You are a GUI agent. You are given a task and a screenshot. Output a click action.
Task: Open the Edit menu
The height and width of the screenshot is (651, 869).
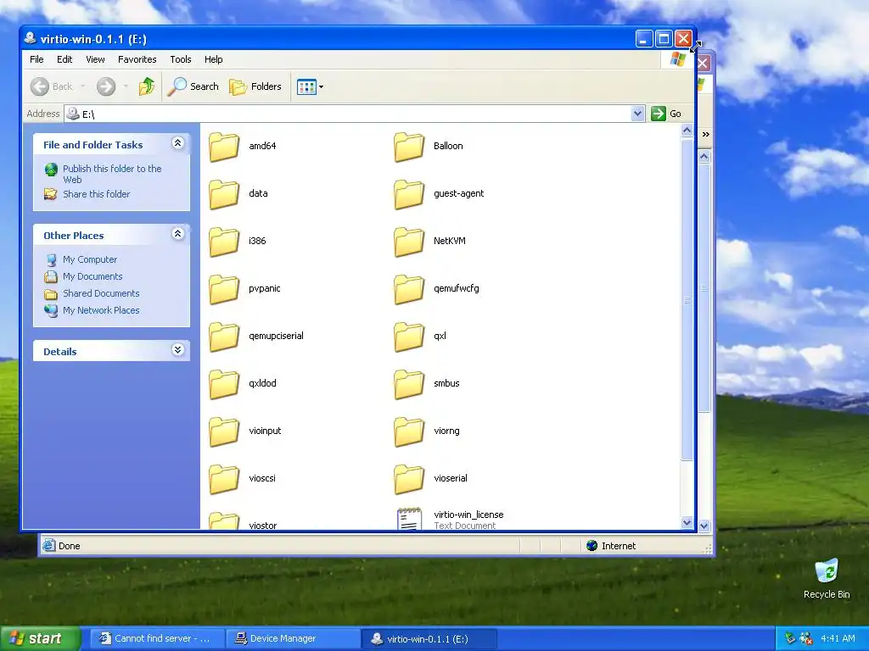coord(64,59)
